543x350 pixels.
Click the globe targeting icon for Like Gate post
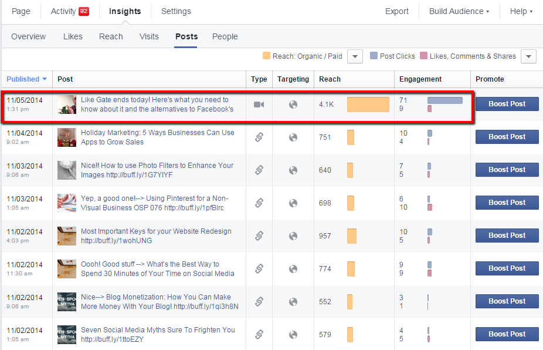click(293, 105)
